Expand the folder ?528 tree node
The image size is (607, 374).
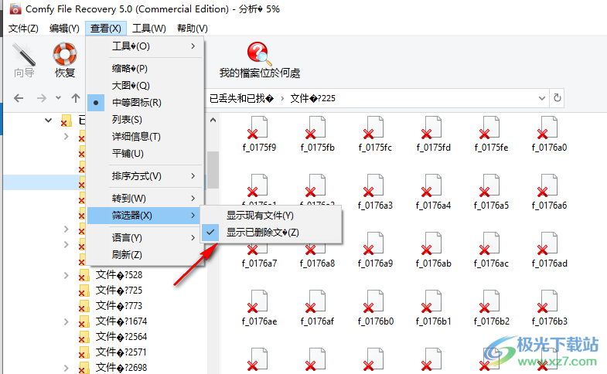coord(66,275)
